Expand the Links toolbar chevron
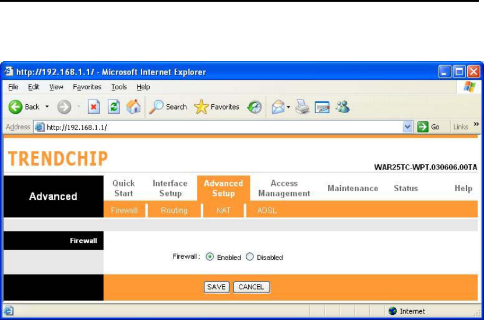This screenshot has width=484, height=320. click(x=476, y=124)
